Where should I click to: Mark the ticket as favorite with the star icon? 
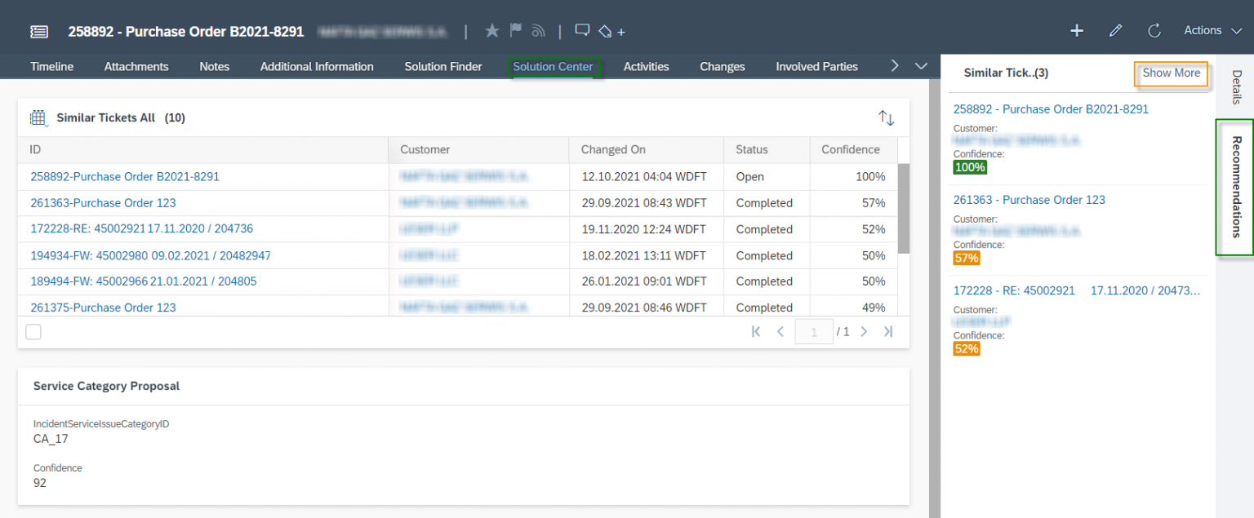(x=491, y=30)
